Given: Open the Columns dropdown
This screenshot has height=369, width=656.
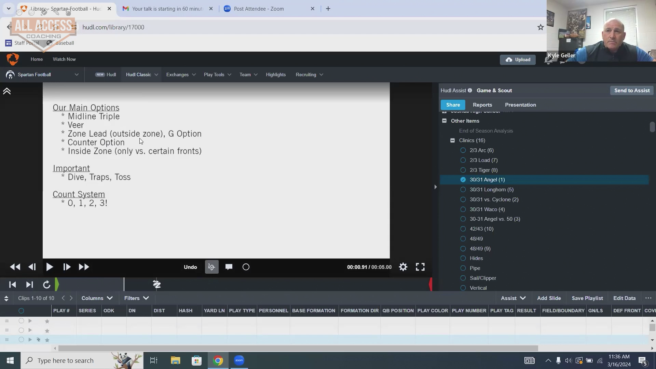Looking at the screenshot, I should (97, 298).
